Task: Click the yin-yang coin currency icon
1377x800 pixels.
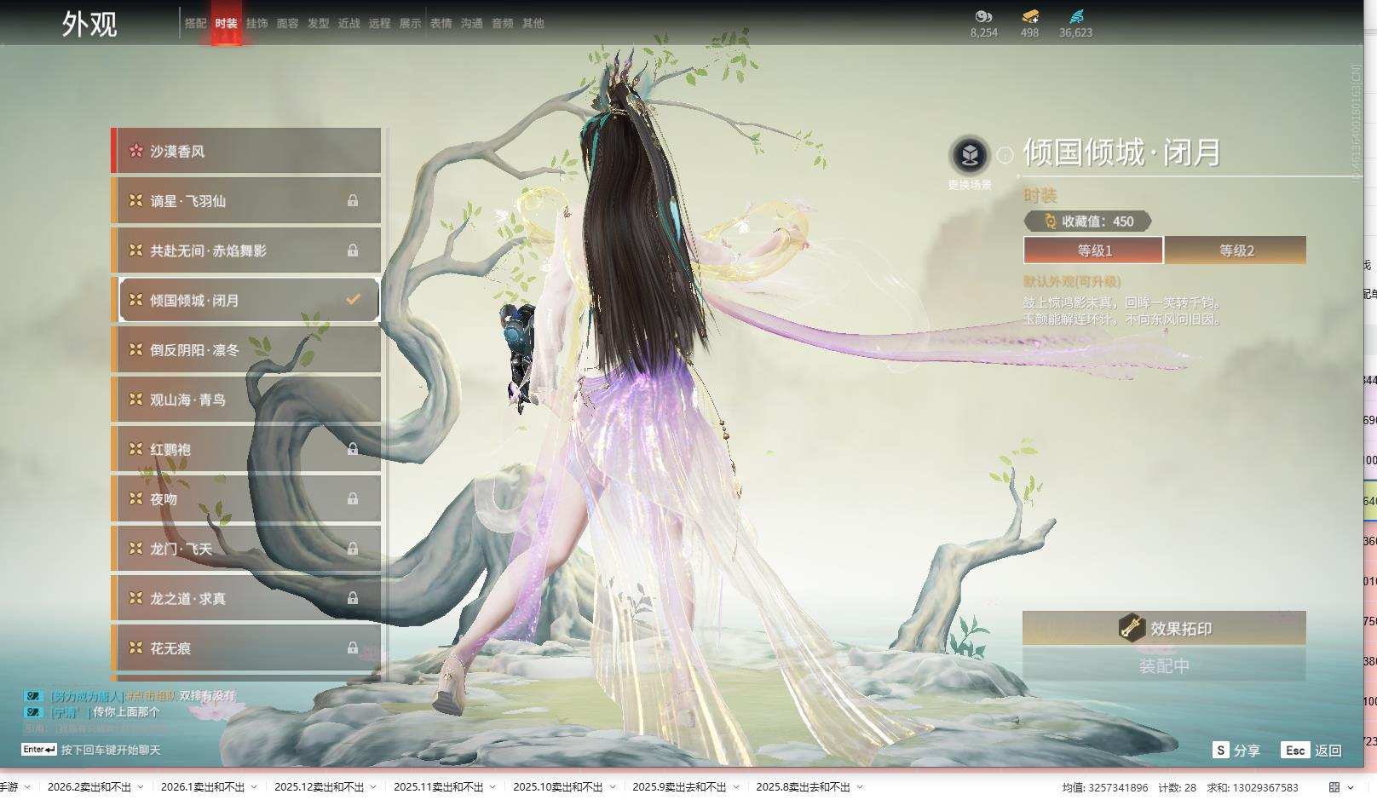Action: tap(983, 16)
